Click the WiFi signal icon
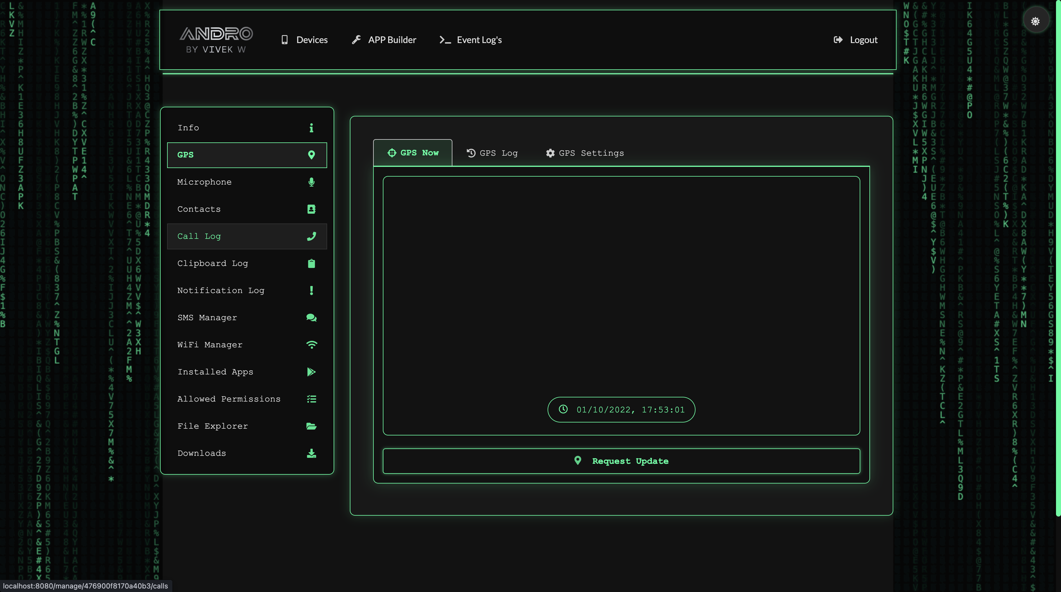The image size is (1061, 592). point(312,345)
